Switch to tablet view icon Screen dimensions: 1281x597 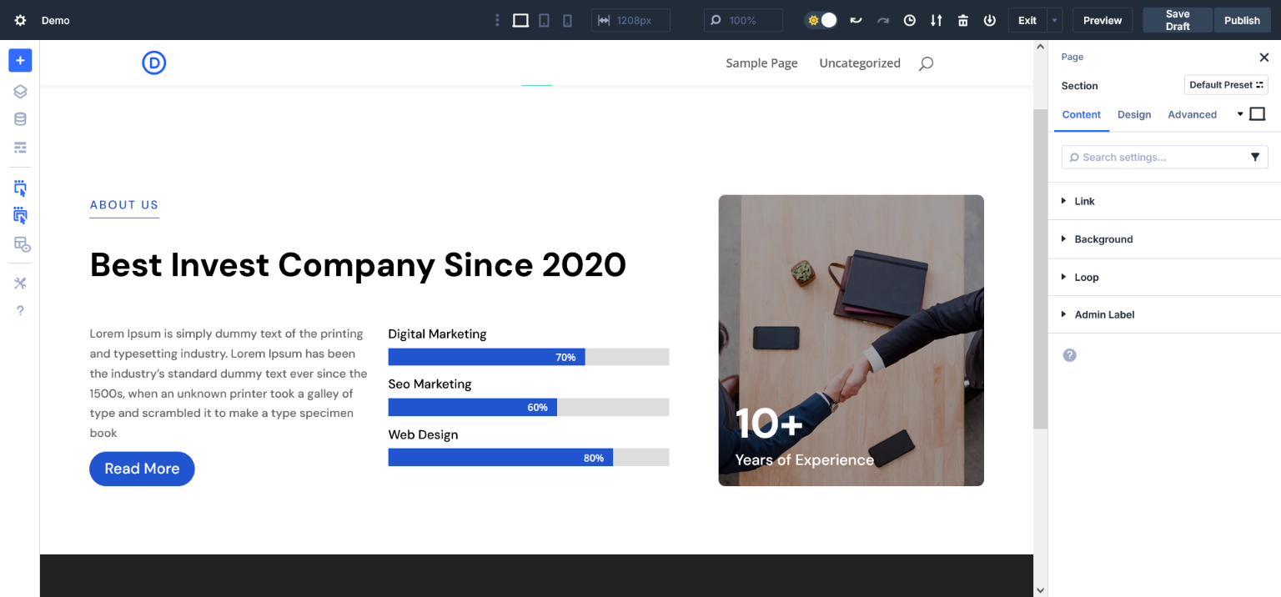[544, 20]
